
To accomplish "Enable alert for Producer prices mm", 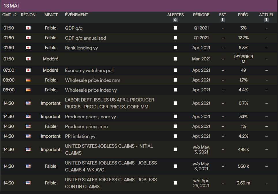I will (x=175, y=126).
